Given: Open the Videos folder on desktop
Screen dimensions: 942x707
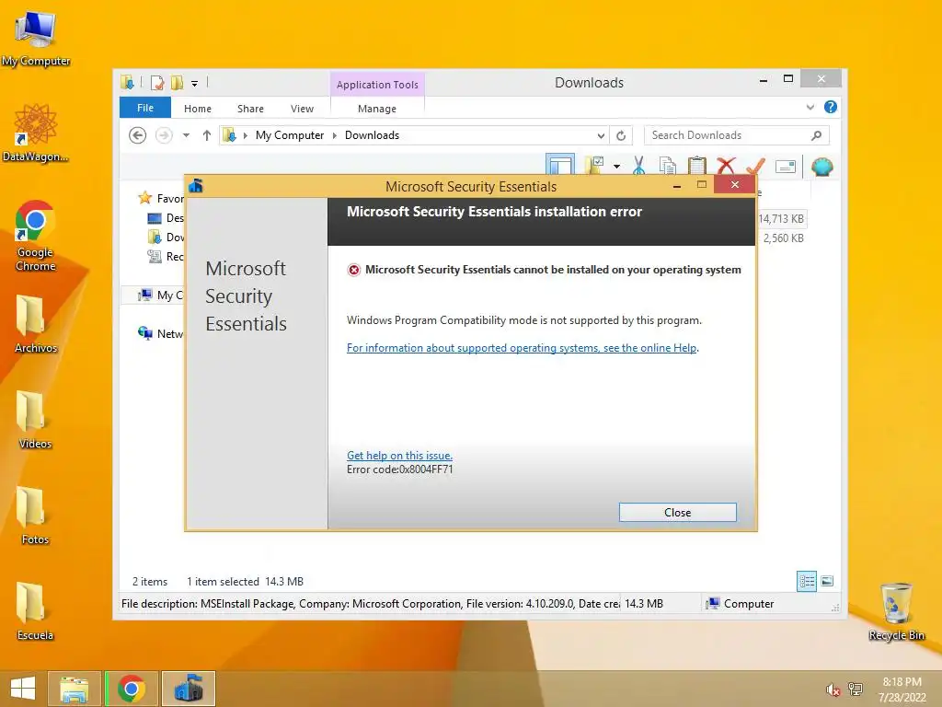Looking at the screenshot, I should 36,420.
